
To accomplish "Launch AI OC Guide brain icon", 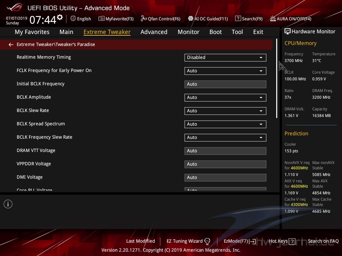I will tap(191, 19).
